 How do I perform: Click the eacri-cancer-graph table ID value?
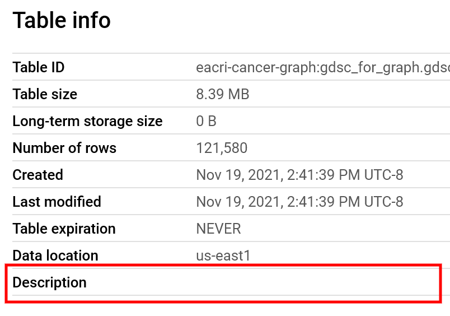[x=322, y=68]
